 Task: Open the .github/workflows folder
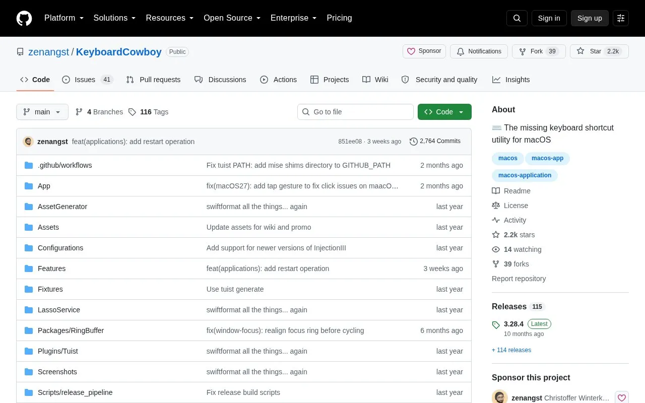(x=64, y=165)
